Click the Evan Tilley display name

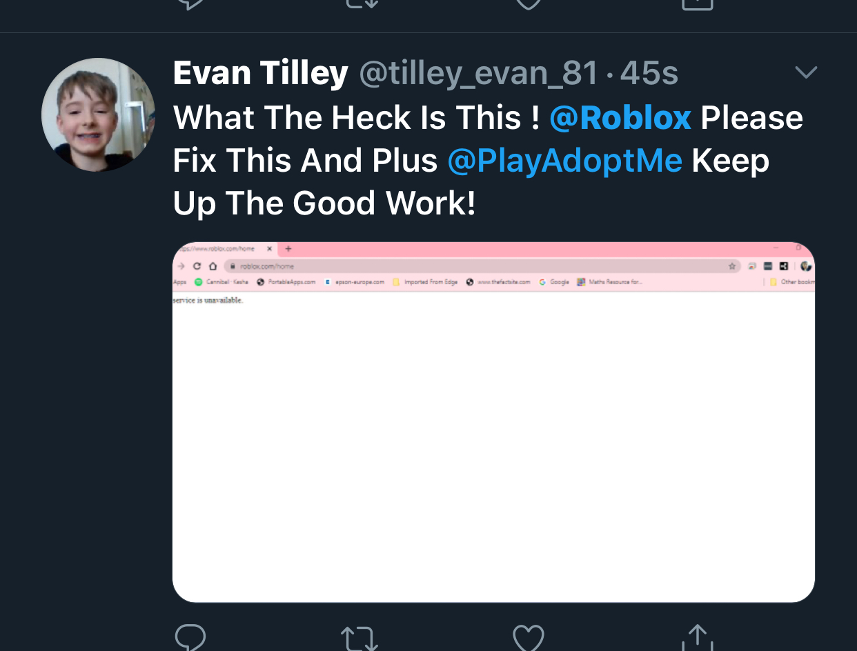pyautogui.click(x=260, y=74)
